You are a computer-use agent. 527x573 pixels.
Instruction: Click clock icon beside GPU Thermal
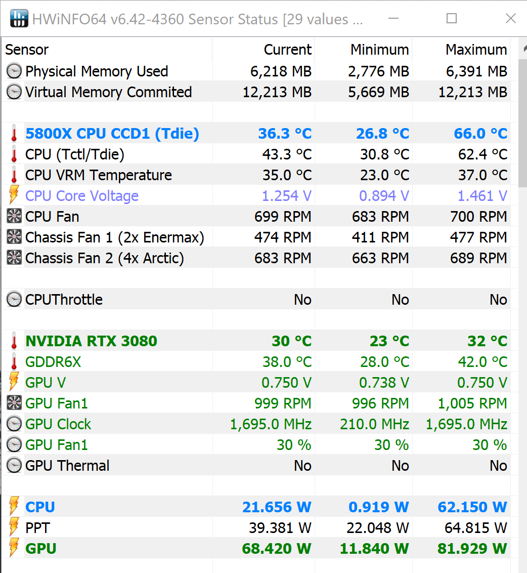click(14, 466)
